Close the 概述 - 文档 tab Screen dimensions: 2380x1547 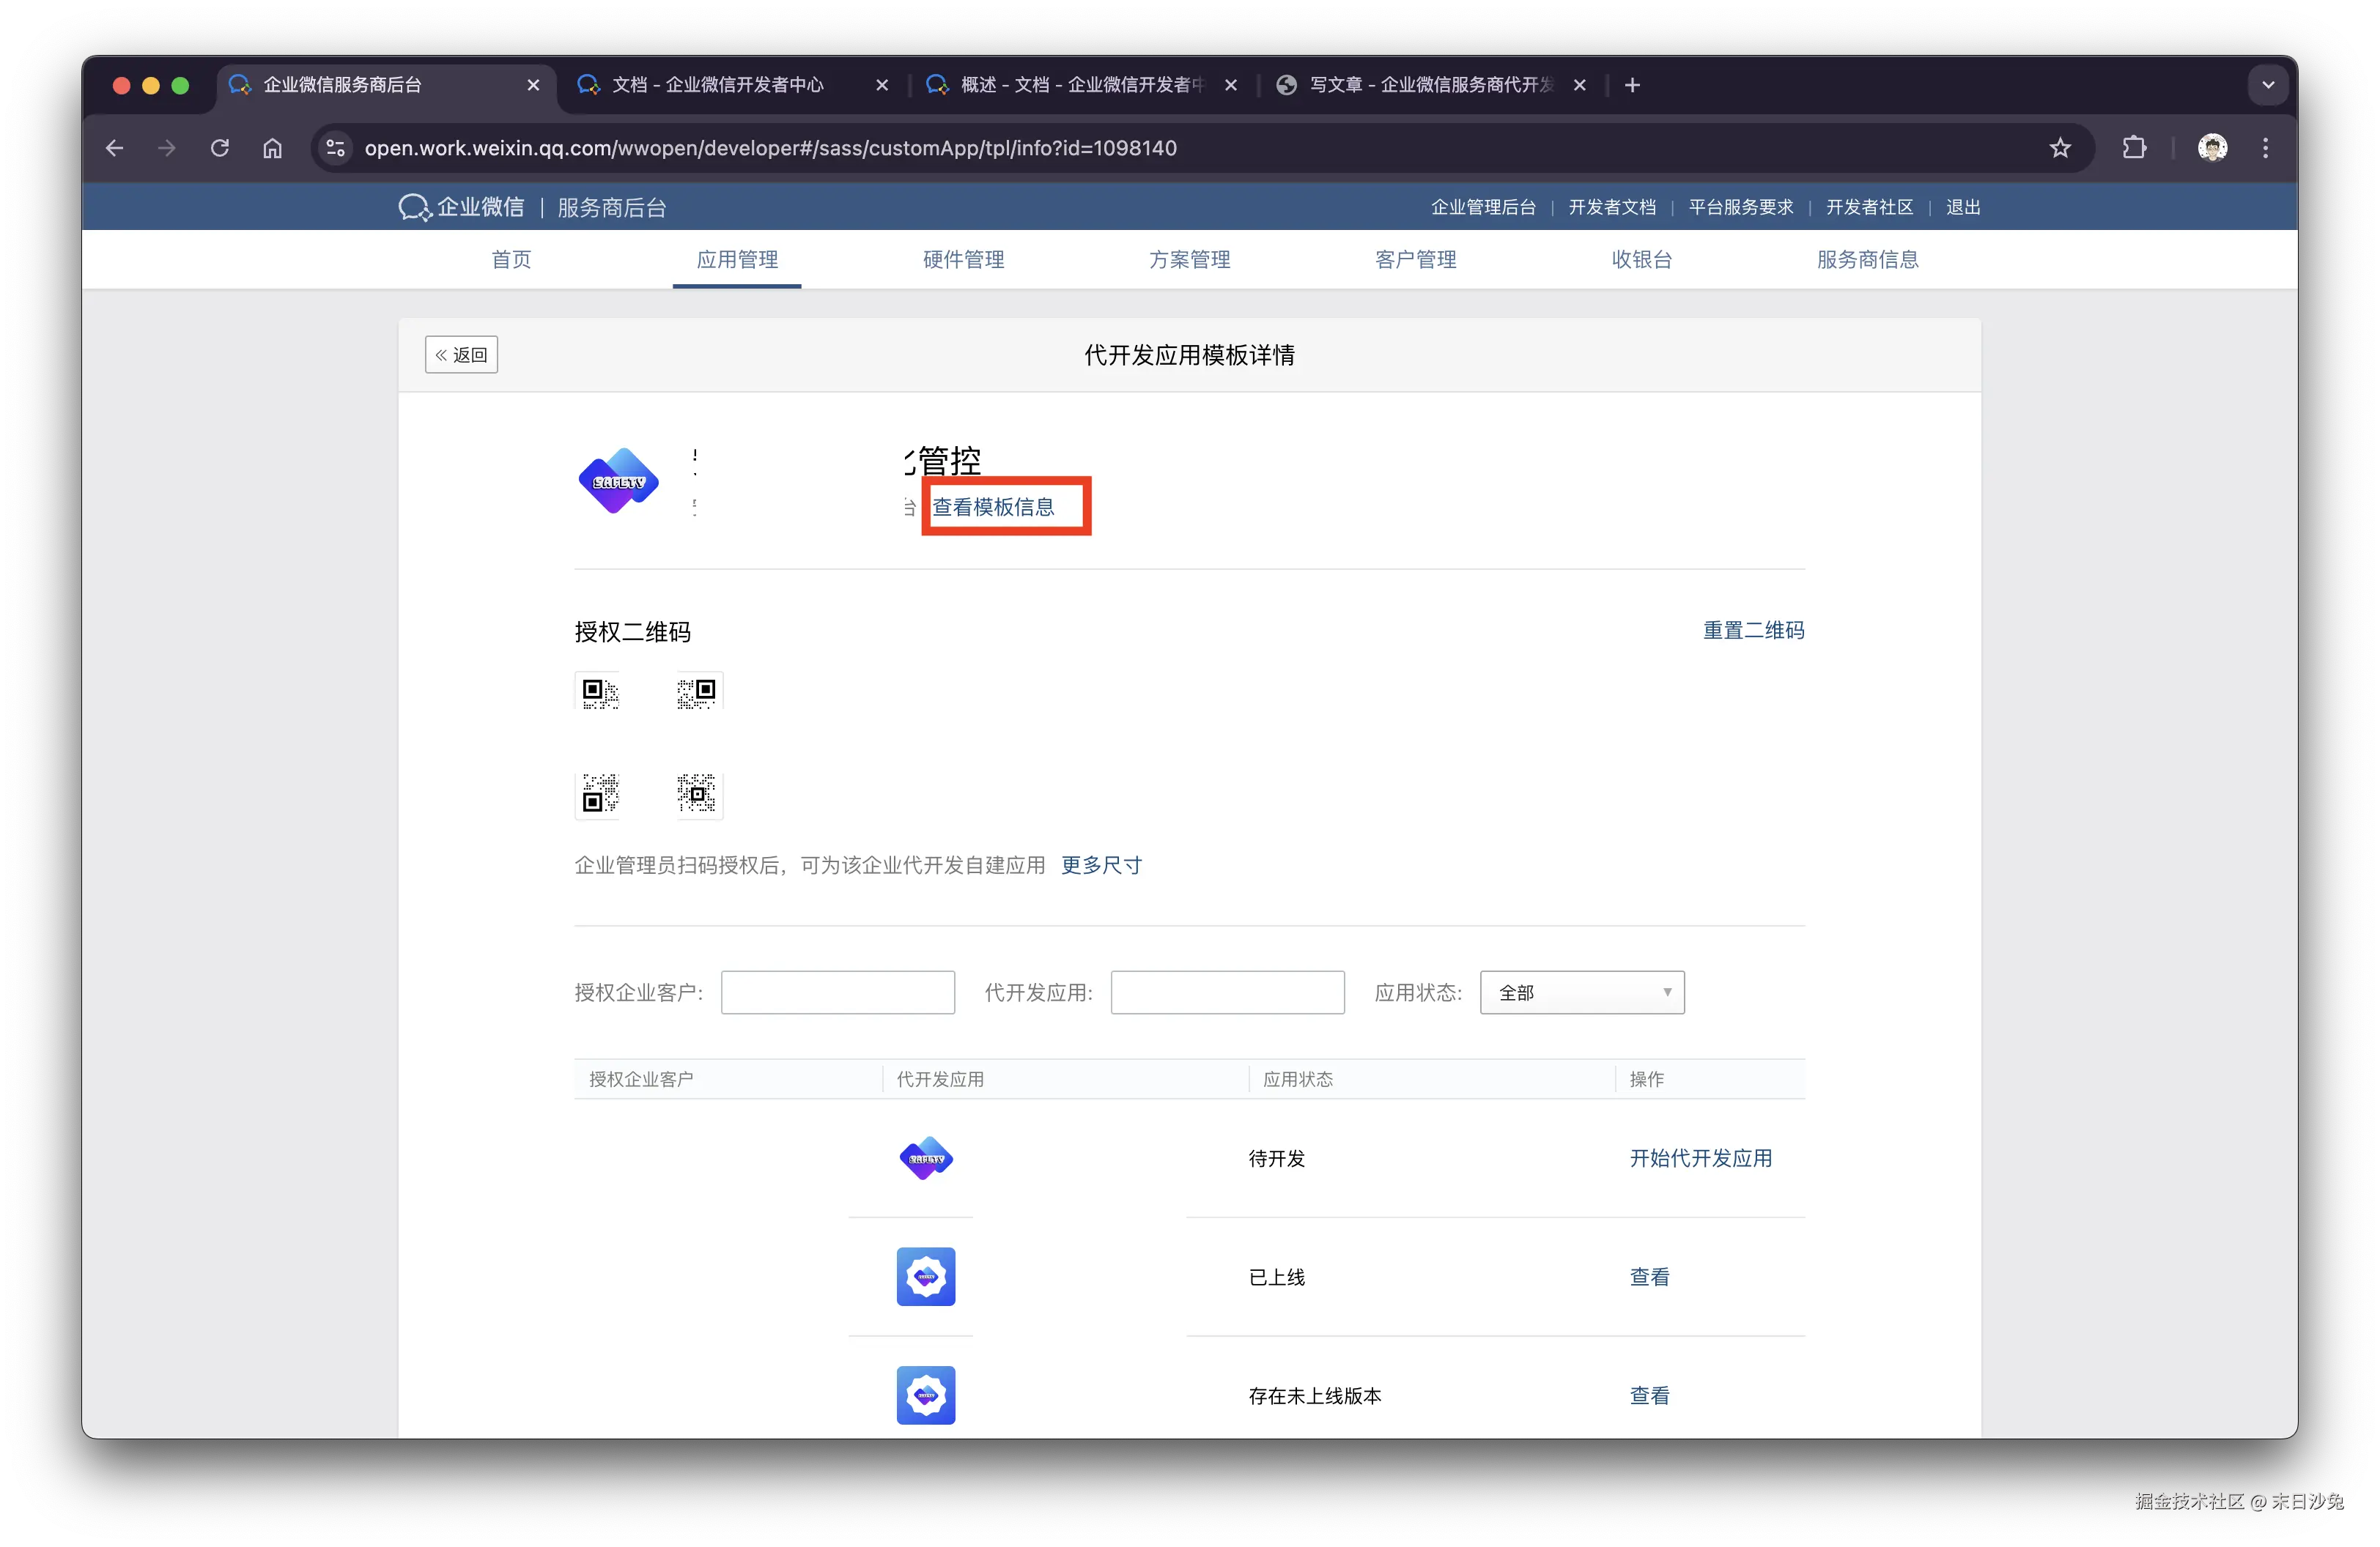coord(1231,85)
